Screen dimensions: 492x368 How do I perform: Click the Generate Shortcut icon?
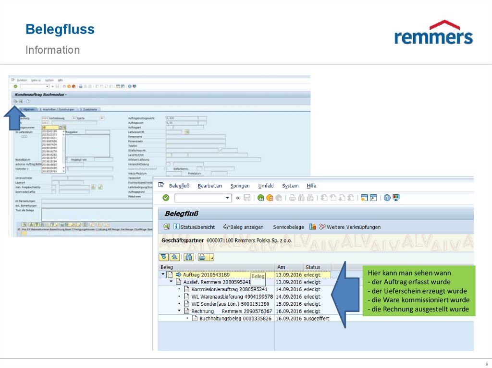pyautogui.click(x=373, y=198)
